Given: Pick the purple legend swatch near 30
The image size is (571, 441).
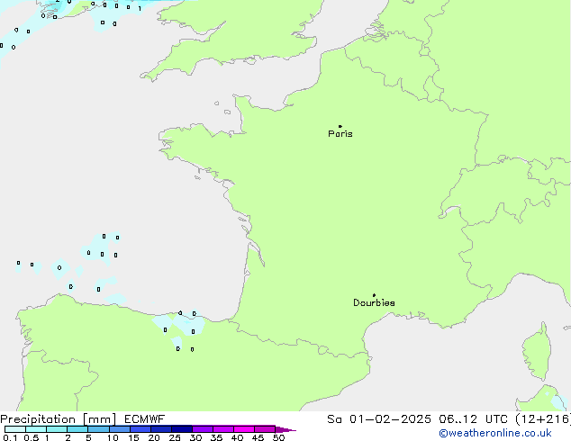Looking at the screenshot, I should point(202,429).
